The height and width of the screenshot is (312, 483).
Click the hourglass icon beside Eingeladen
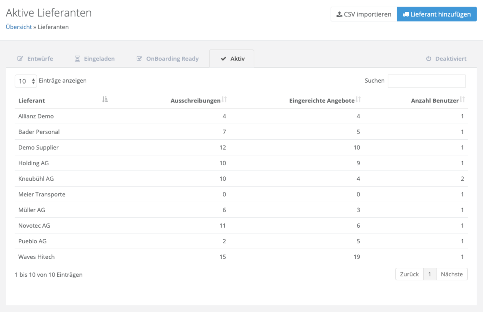(78, 58)
